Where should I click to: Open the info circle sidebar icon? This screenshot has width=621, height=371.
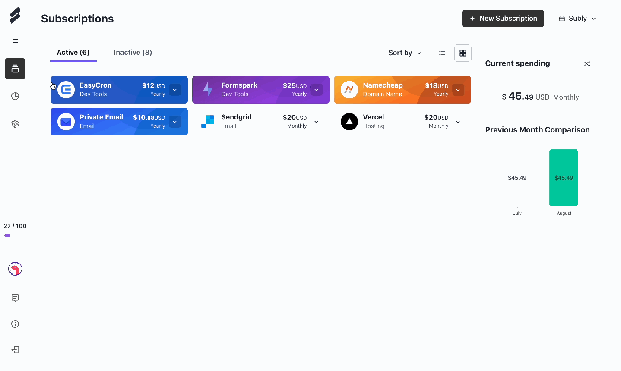click(x=15, y=324)
